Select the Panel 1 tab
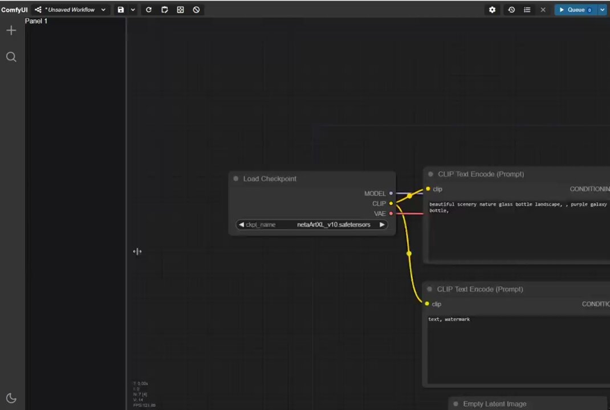This screenshot has width=610, height=410. [36, 21]
